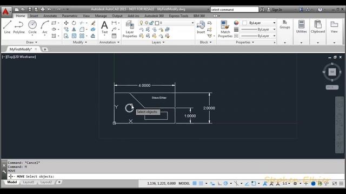Open the Insert ribbon tab
346x194 pixels.
tap(34, 16)
